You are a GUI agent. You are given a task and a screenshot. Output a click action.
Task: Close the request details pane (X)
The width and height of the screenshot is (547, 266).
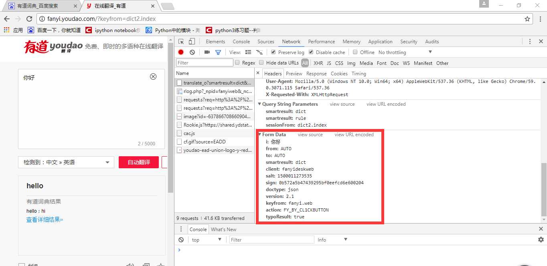pos(259,73)
